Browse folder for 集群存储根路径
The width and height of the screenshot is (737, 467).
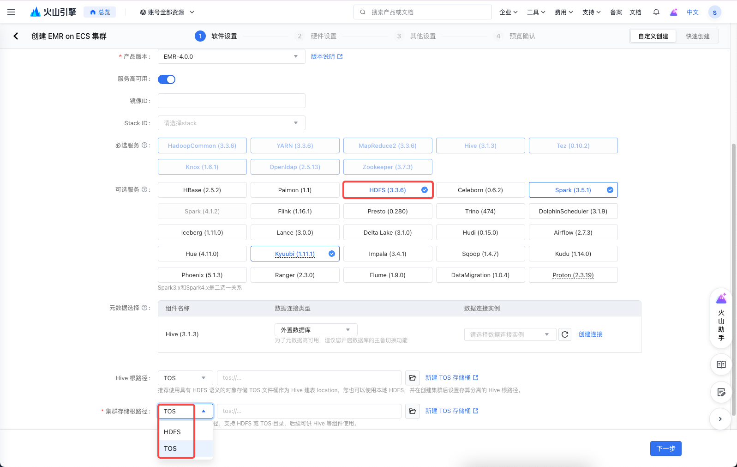coord(413,411)
